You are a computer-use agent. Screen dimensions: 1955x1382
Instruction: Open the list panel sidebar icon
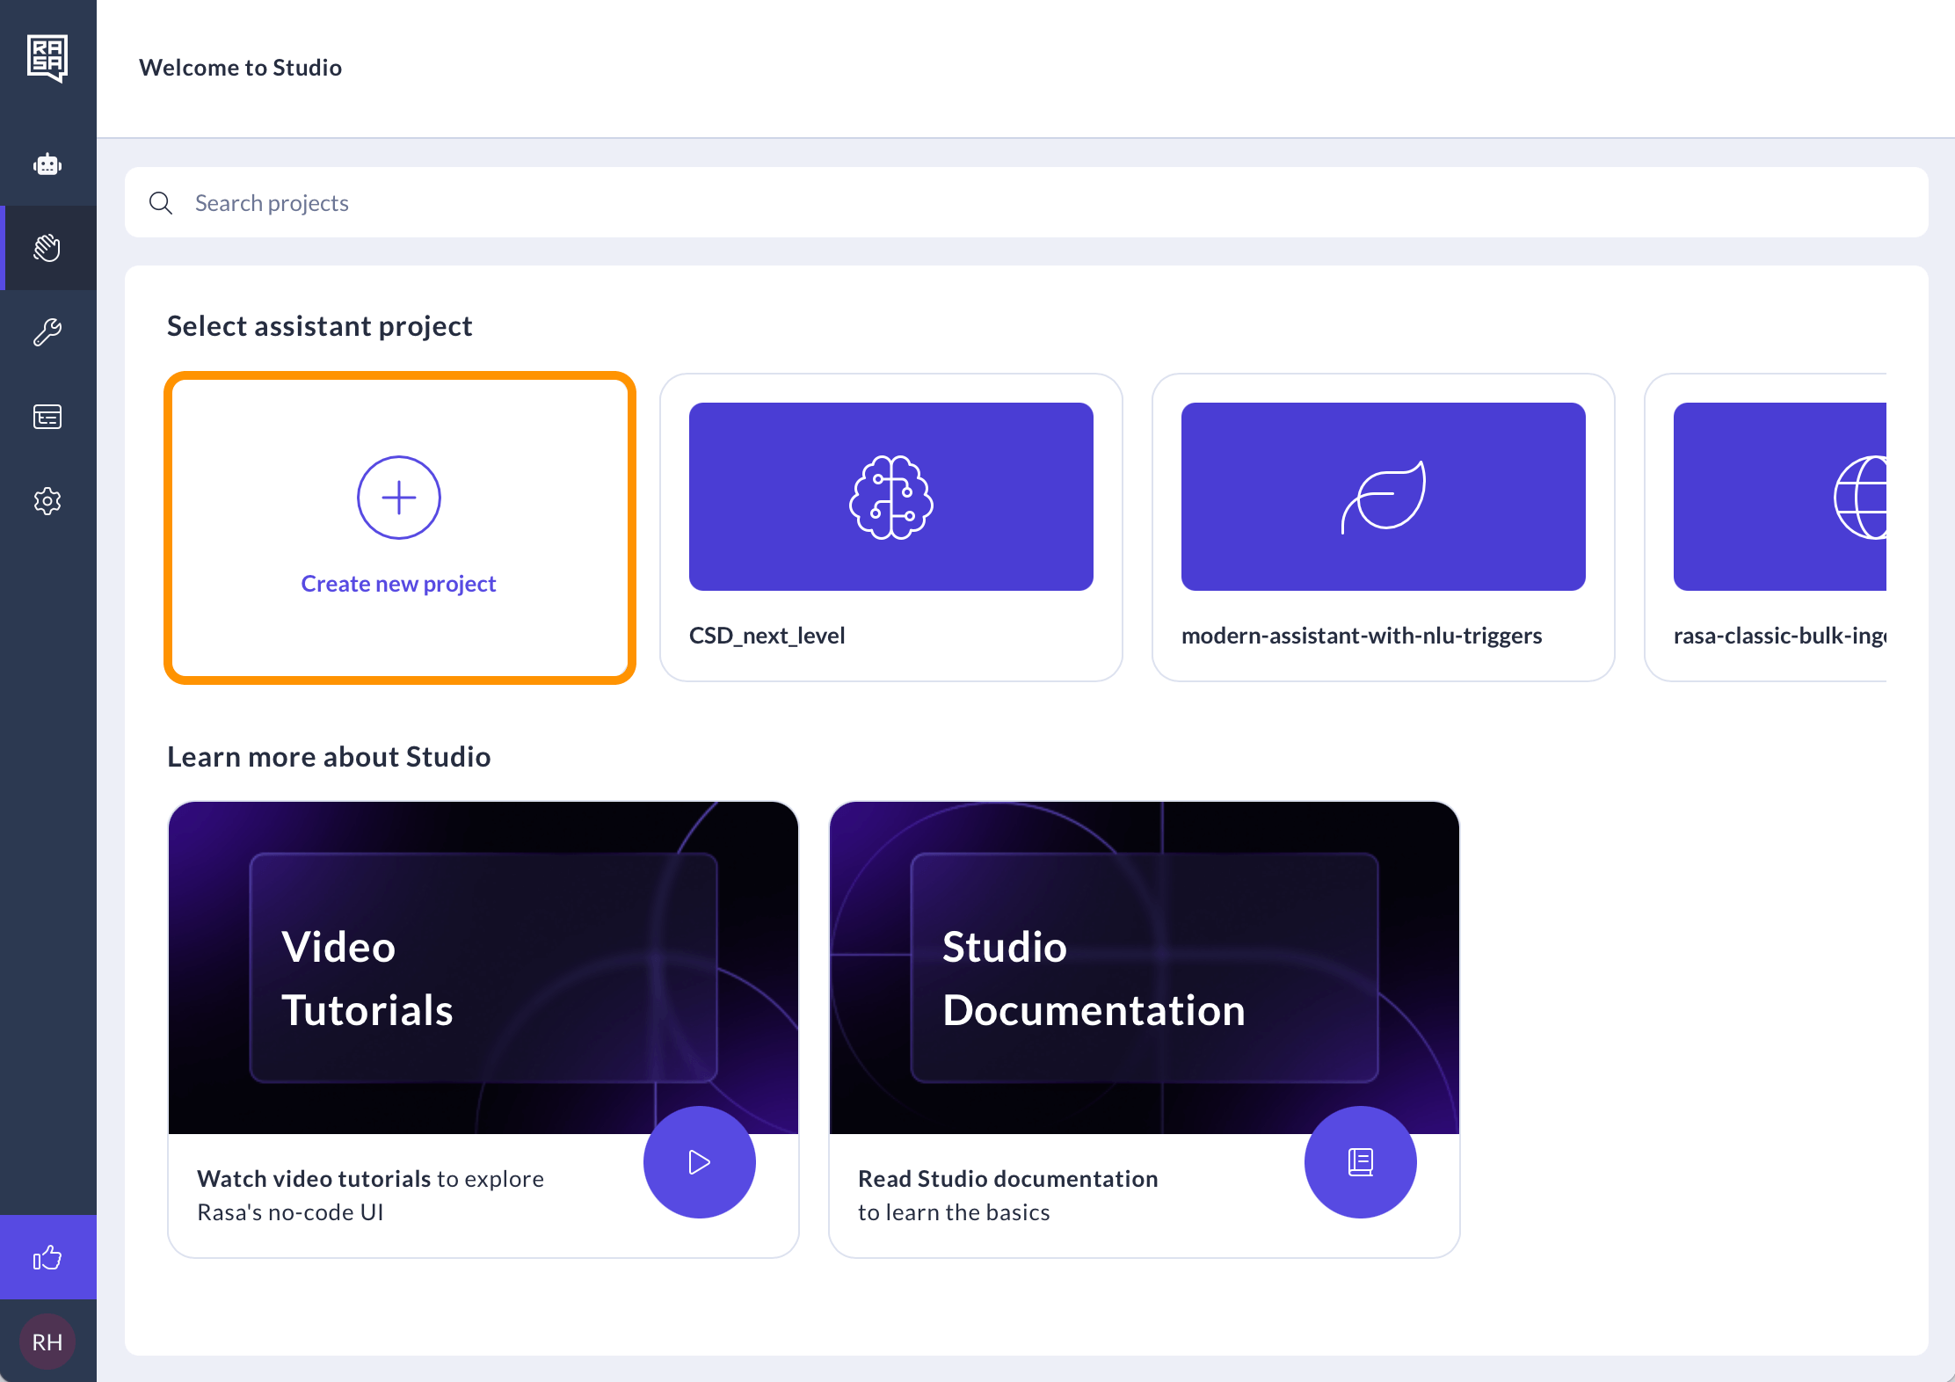(47, 417)
